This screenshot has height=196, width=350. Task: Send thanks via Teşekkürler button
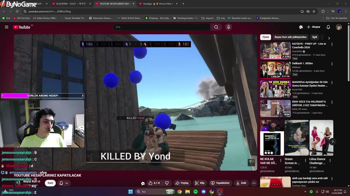(220, 183)
